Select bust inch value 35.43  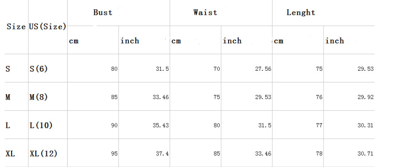pyautogui.click(x=161, y=125)
